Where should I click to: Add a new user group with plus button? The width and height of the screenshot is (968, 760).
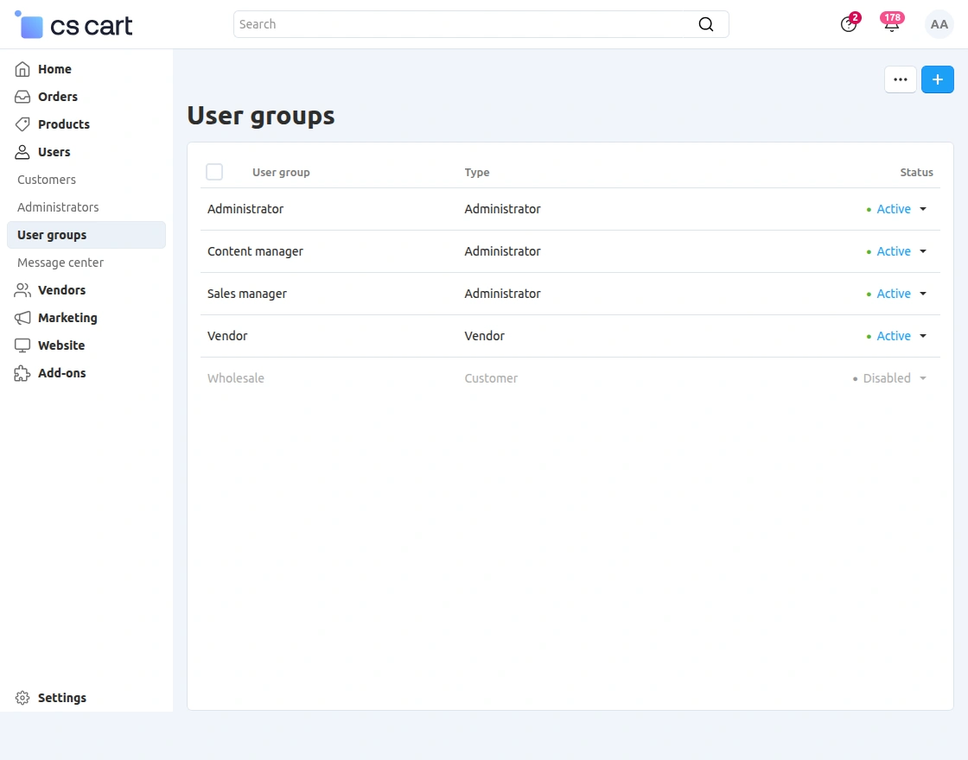pos(938,79)
